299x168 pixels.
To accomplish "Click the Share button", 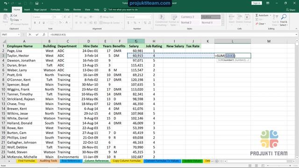I will coord(291,9).
